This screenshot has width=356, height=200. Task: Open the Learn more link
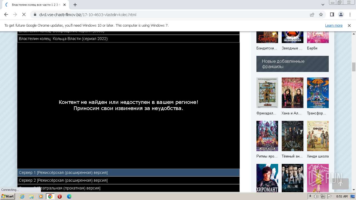334,25
